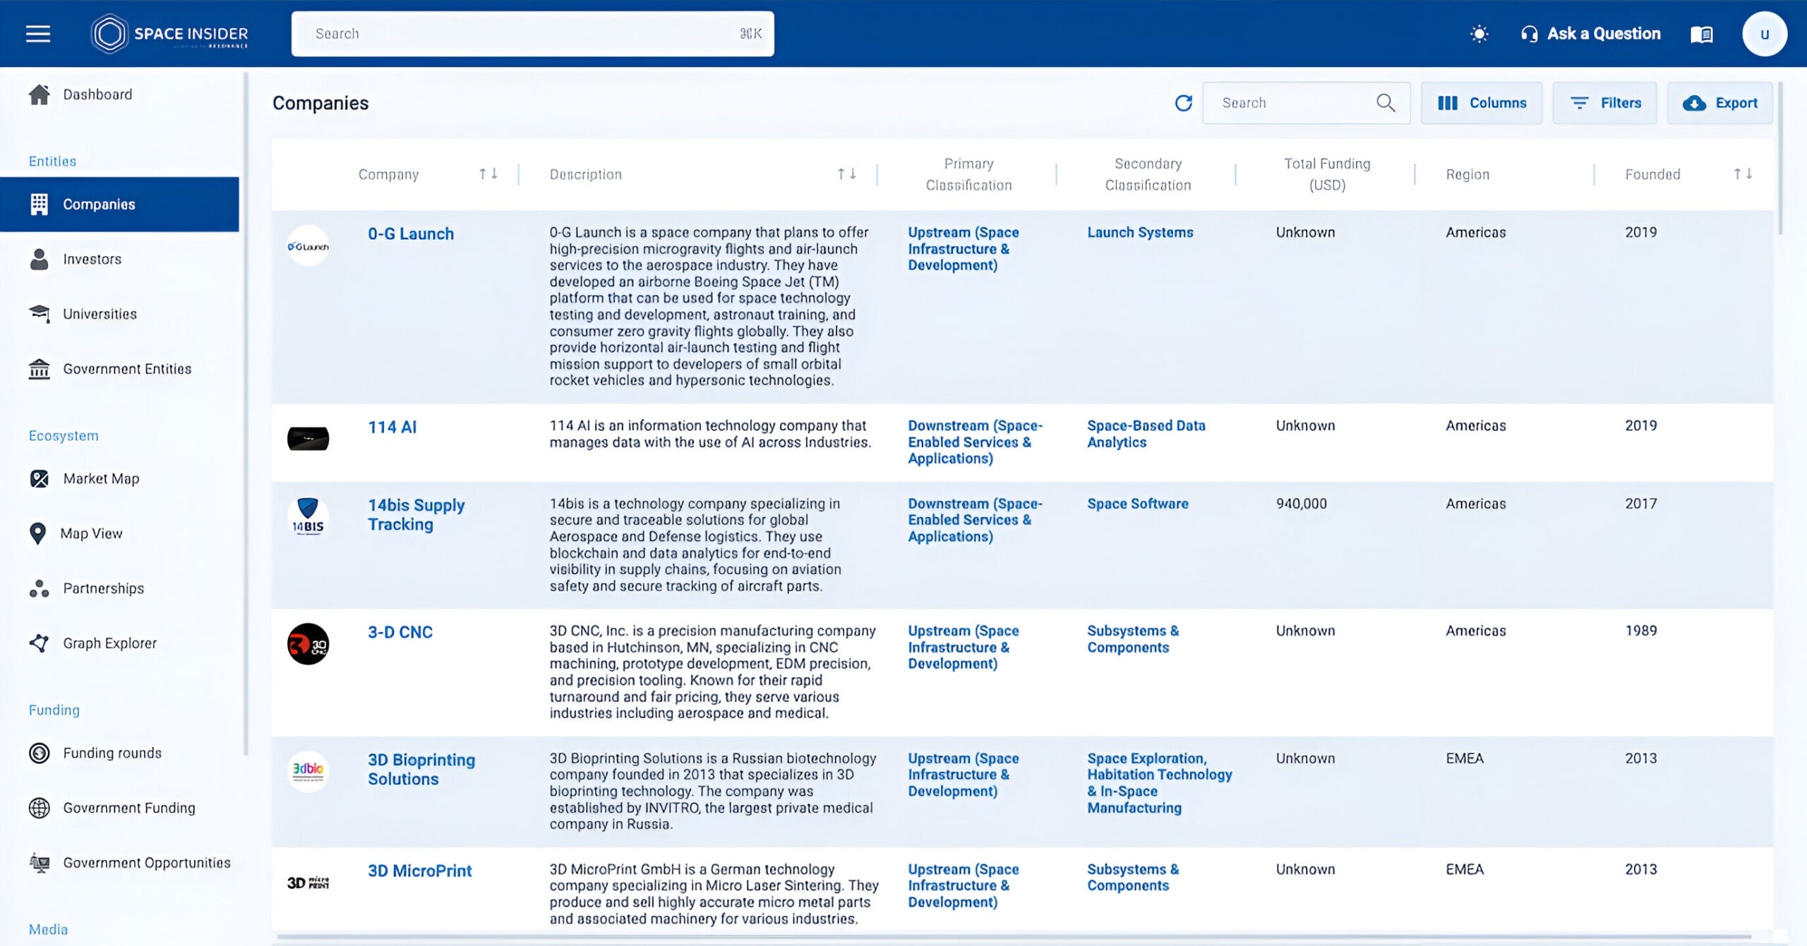Click the Graph Explorer icon
1807x946 pixels.
point(39,643)
